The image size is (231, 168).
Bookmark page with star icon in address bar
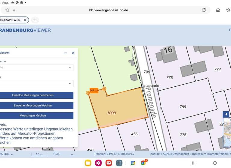(7, 10)
